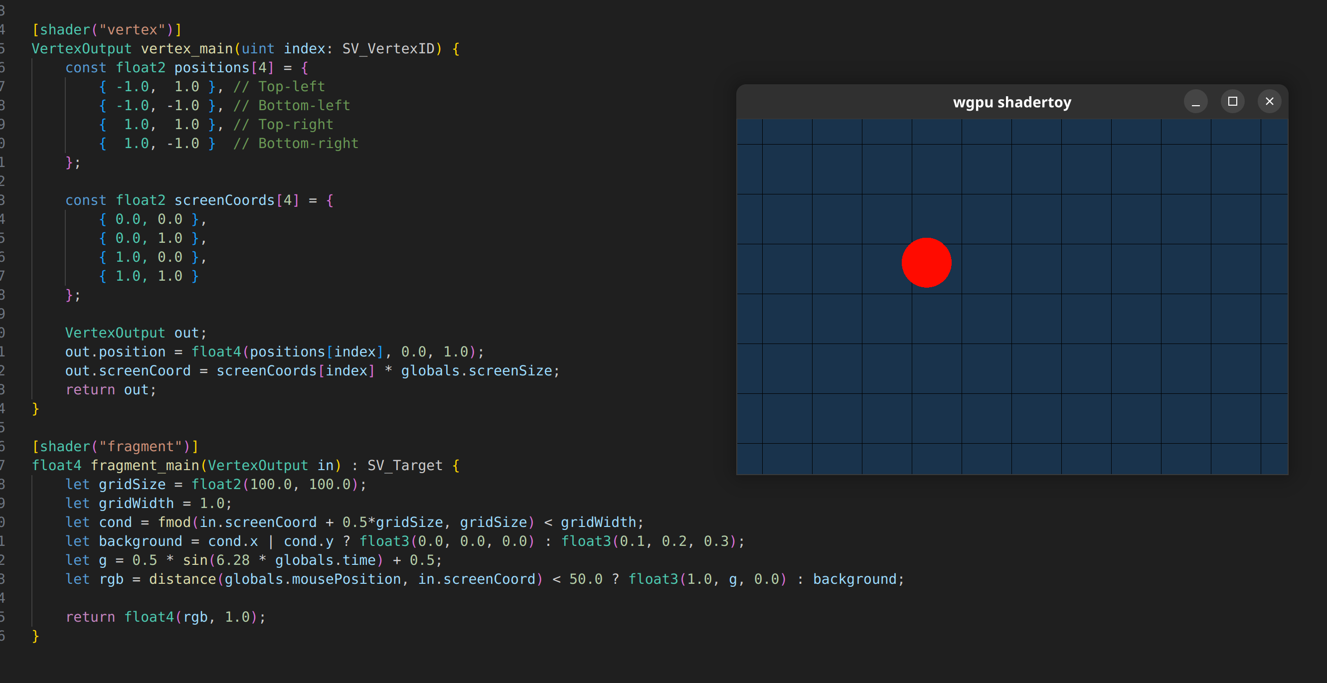Screen dimensions: 1327x683
Task: Click float3(1.0, g, 0.0) in code
Action: click(x=708, y=579)
